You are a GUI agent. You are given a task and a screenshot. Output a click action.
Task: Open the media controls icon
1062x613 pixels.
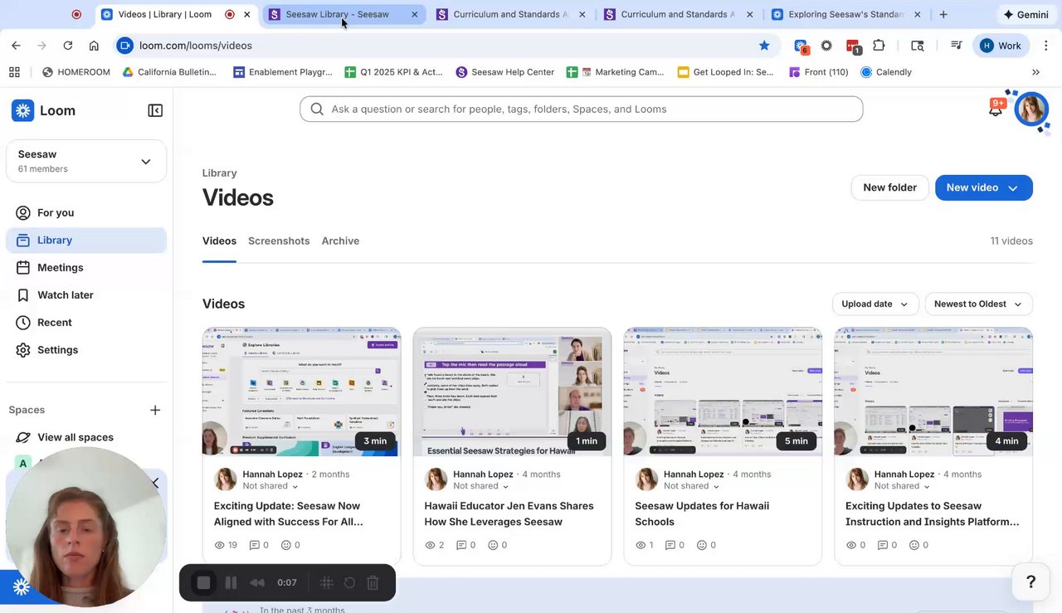[956, 46]
